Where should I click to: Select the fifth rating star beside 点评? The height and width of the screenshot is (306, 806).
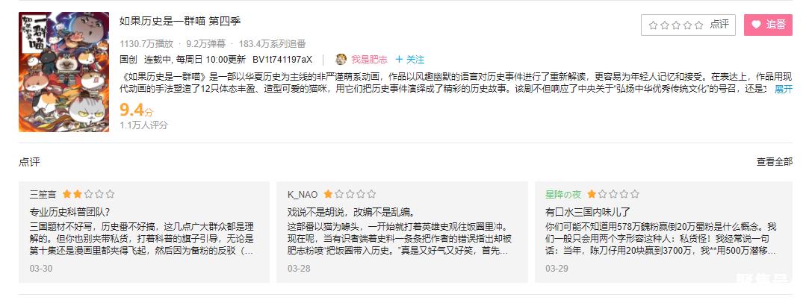(x=698, y=25)
